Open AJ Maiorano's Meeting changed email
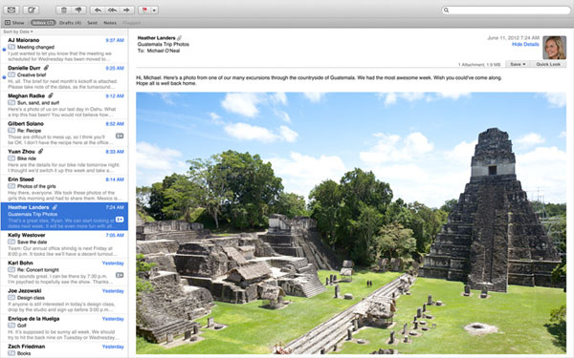Image resolution: width=574 pixels, height=358 pixels. point(64,50)
